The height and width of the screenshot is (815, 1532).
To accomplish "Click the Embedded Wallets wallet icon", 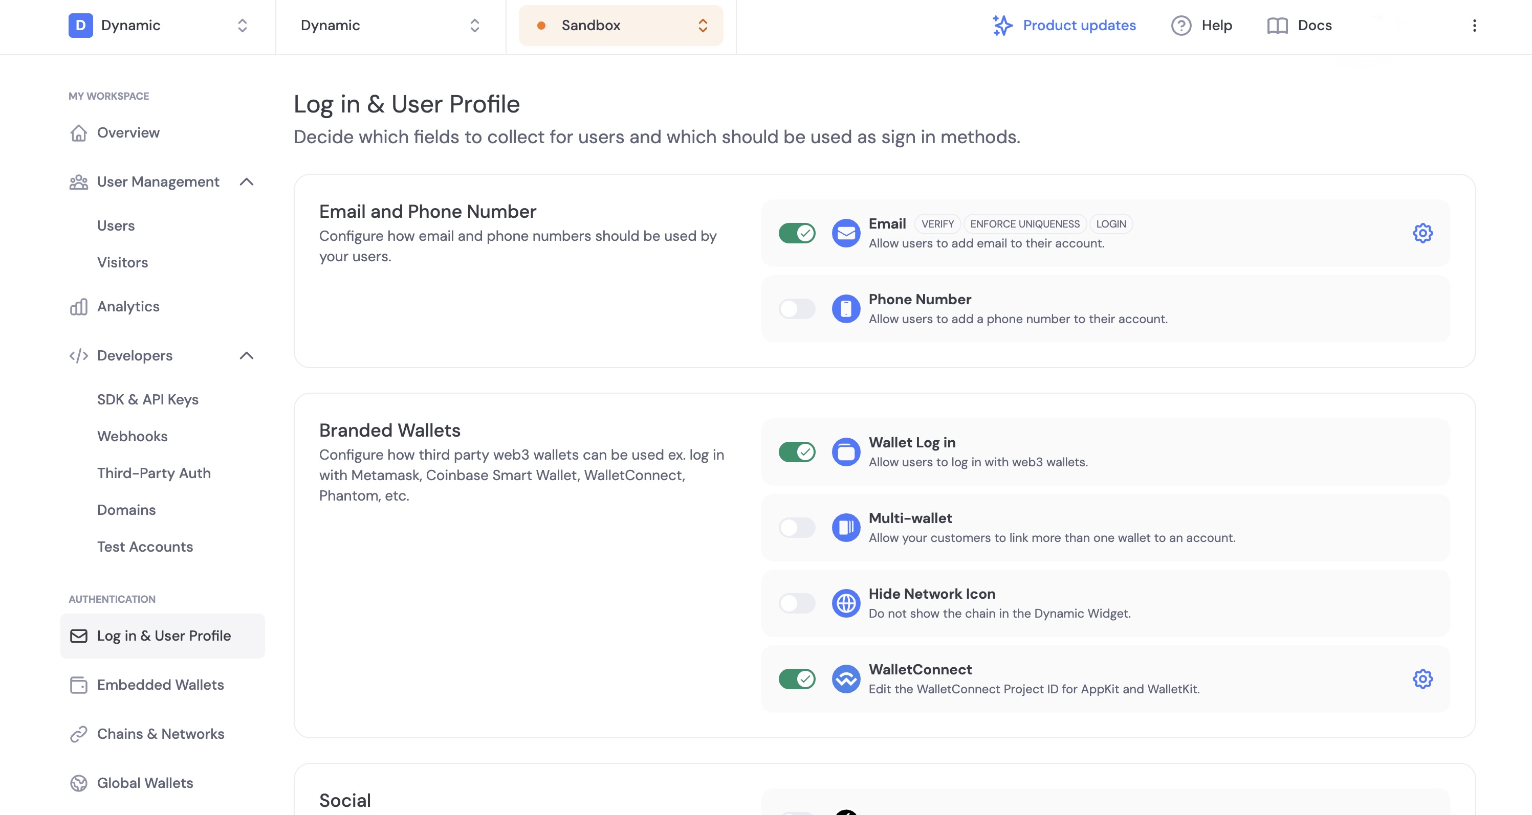I will pyautogui.click(x=78, y=685).
